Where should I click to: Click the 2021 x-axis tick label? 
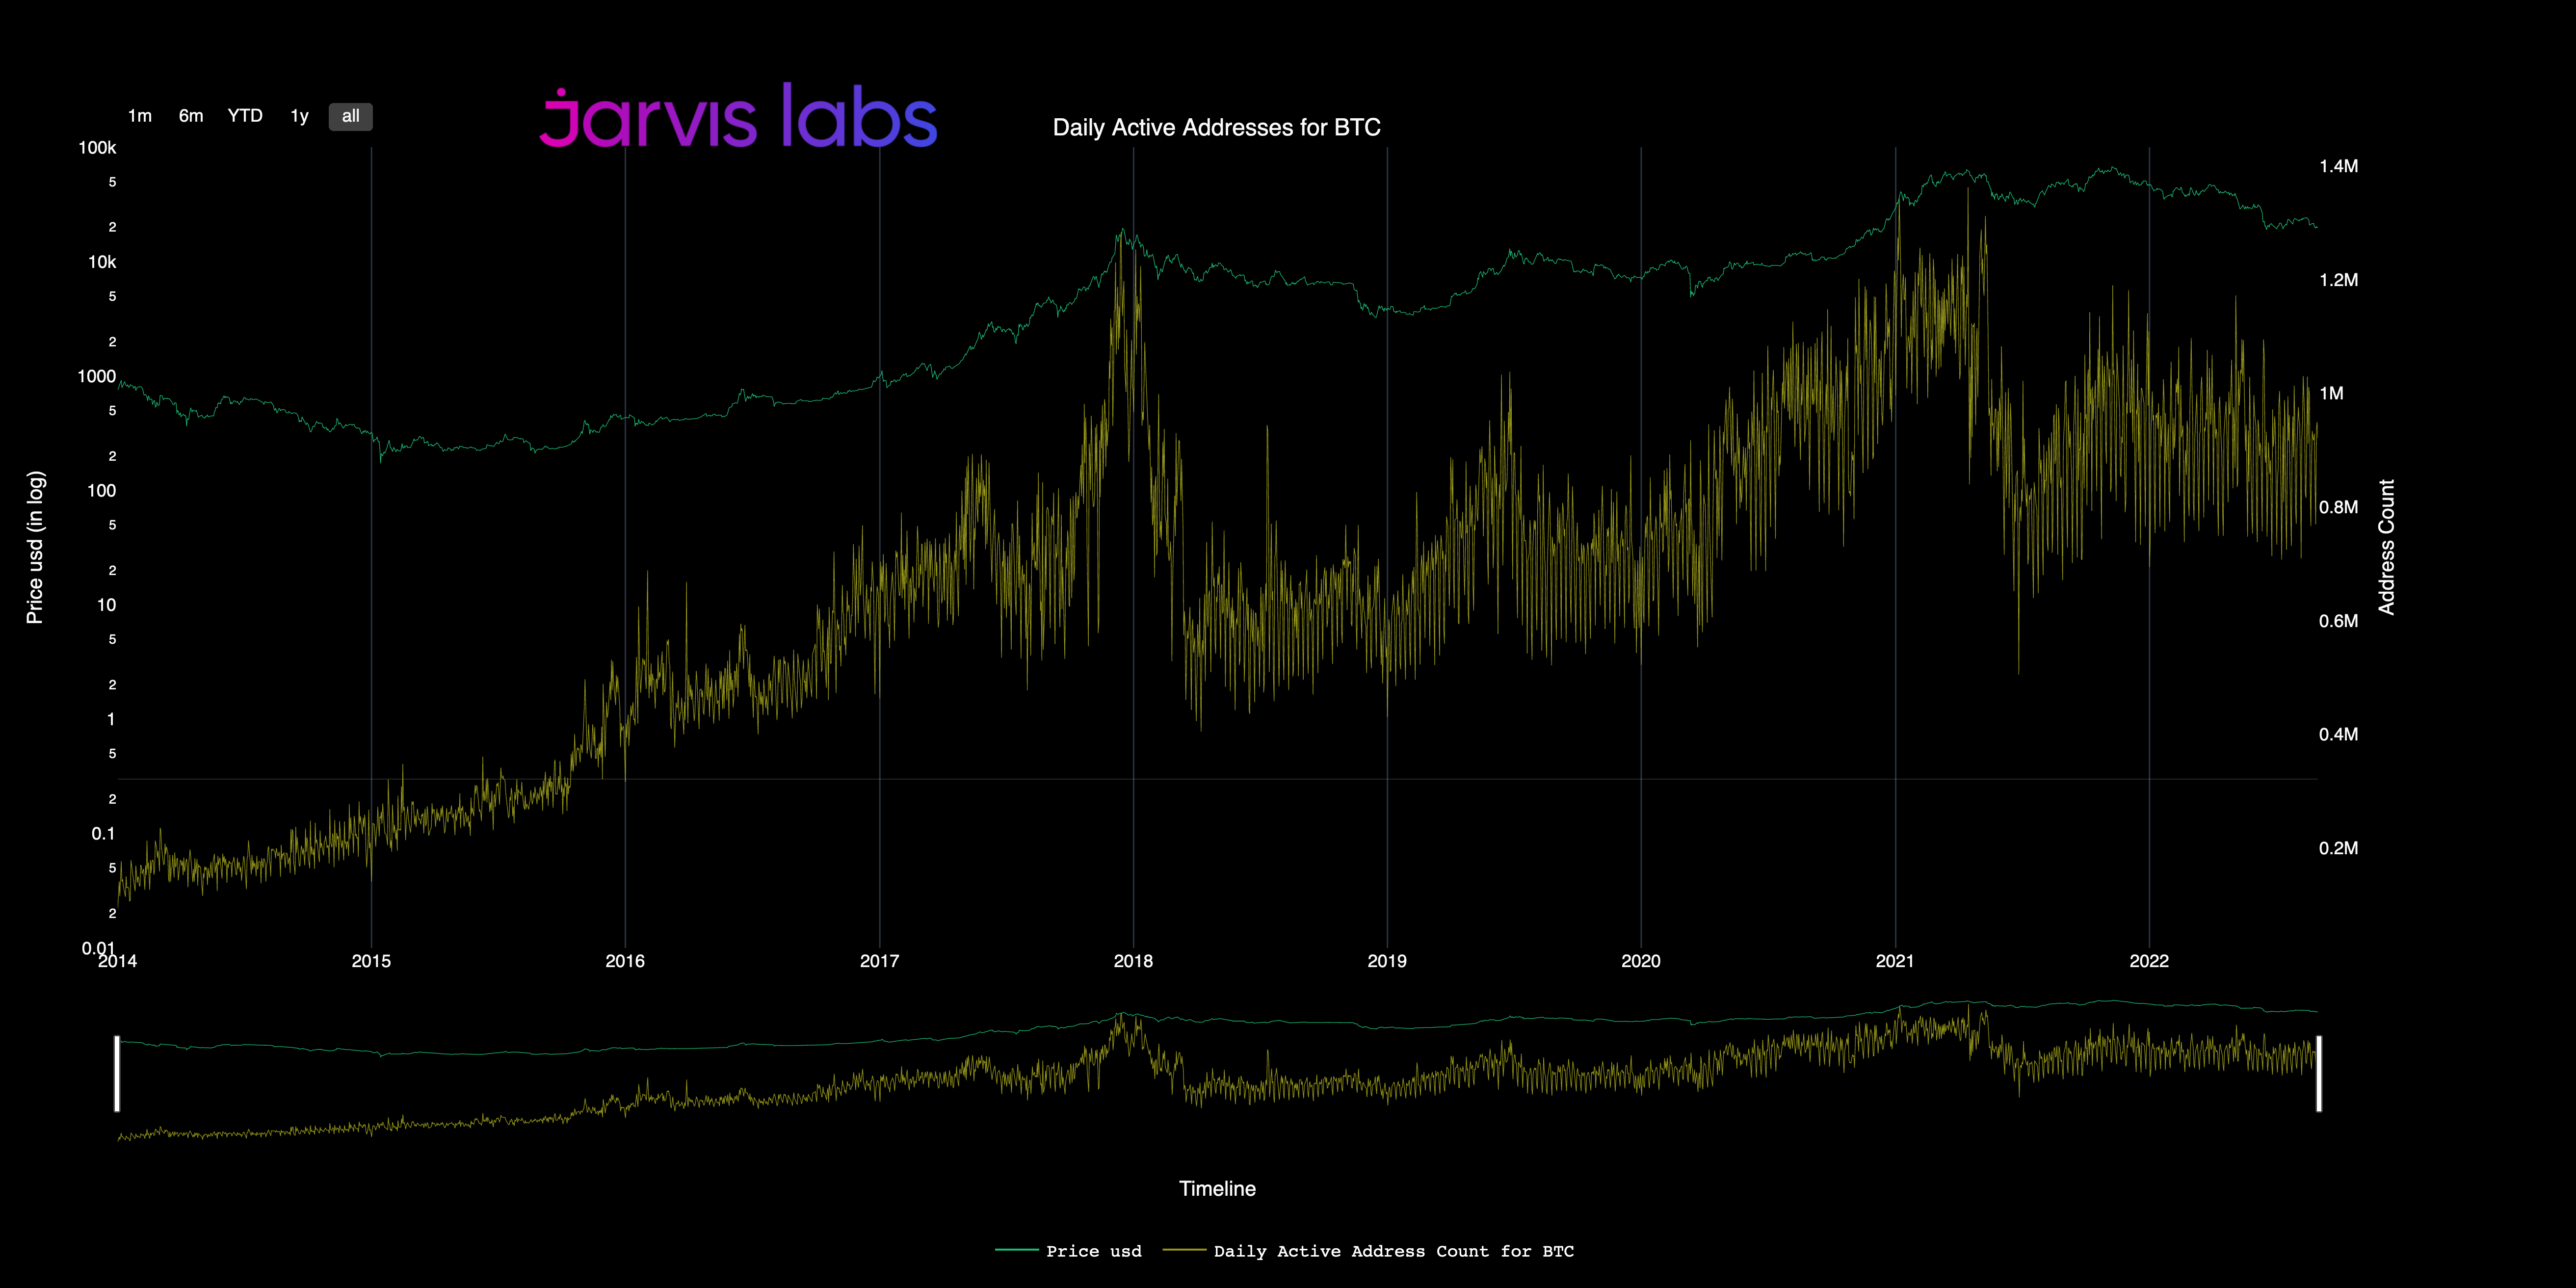(1894, 961)
